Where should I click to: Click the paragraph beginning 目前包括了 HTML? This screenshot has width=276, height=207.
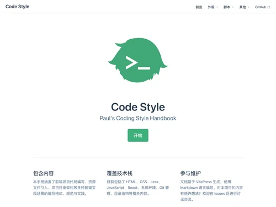pos(138,188)
